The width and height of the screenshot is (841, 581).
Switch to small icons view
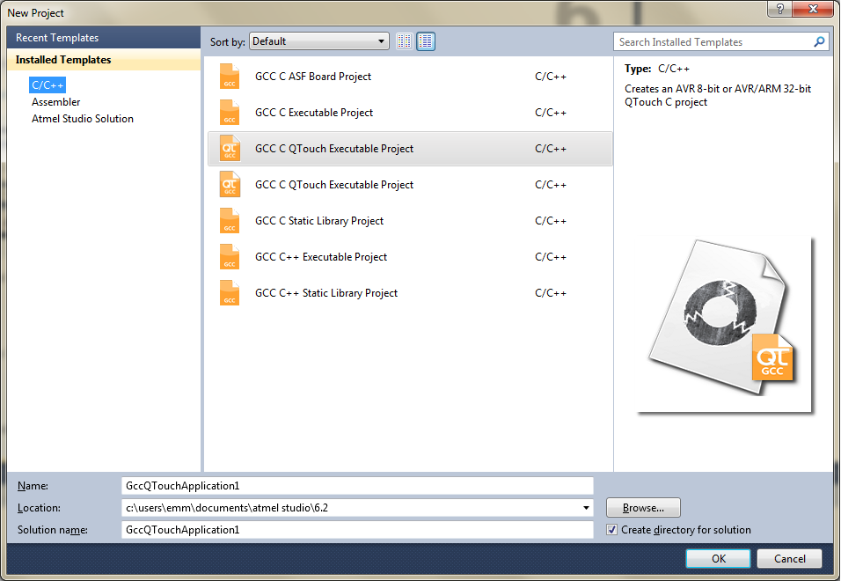405,41
